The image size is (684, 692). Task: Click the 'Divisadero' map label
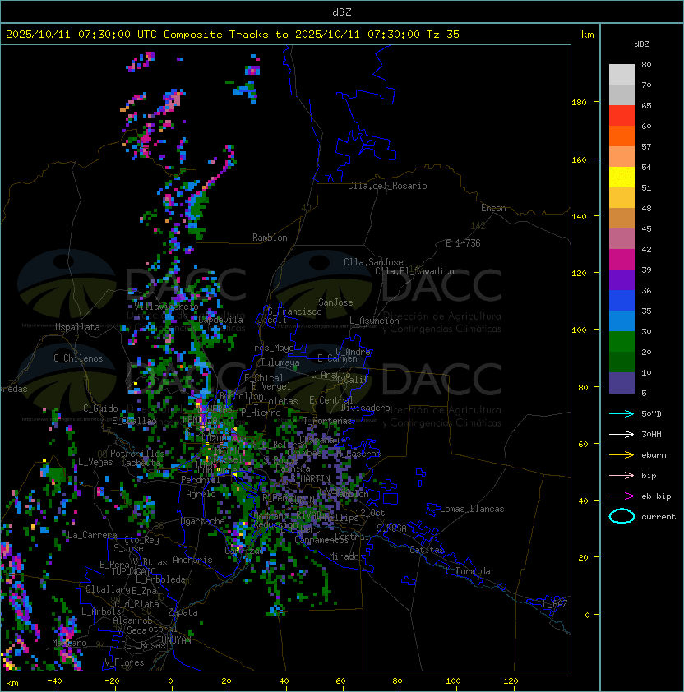click(365, 408)
